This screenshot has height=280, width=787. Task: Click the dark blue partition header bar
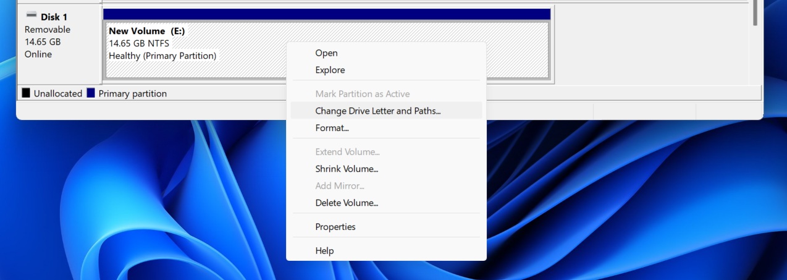(327, 14)
